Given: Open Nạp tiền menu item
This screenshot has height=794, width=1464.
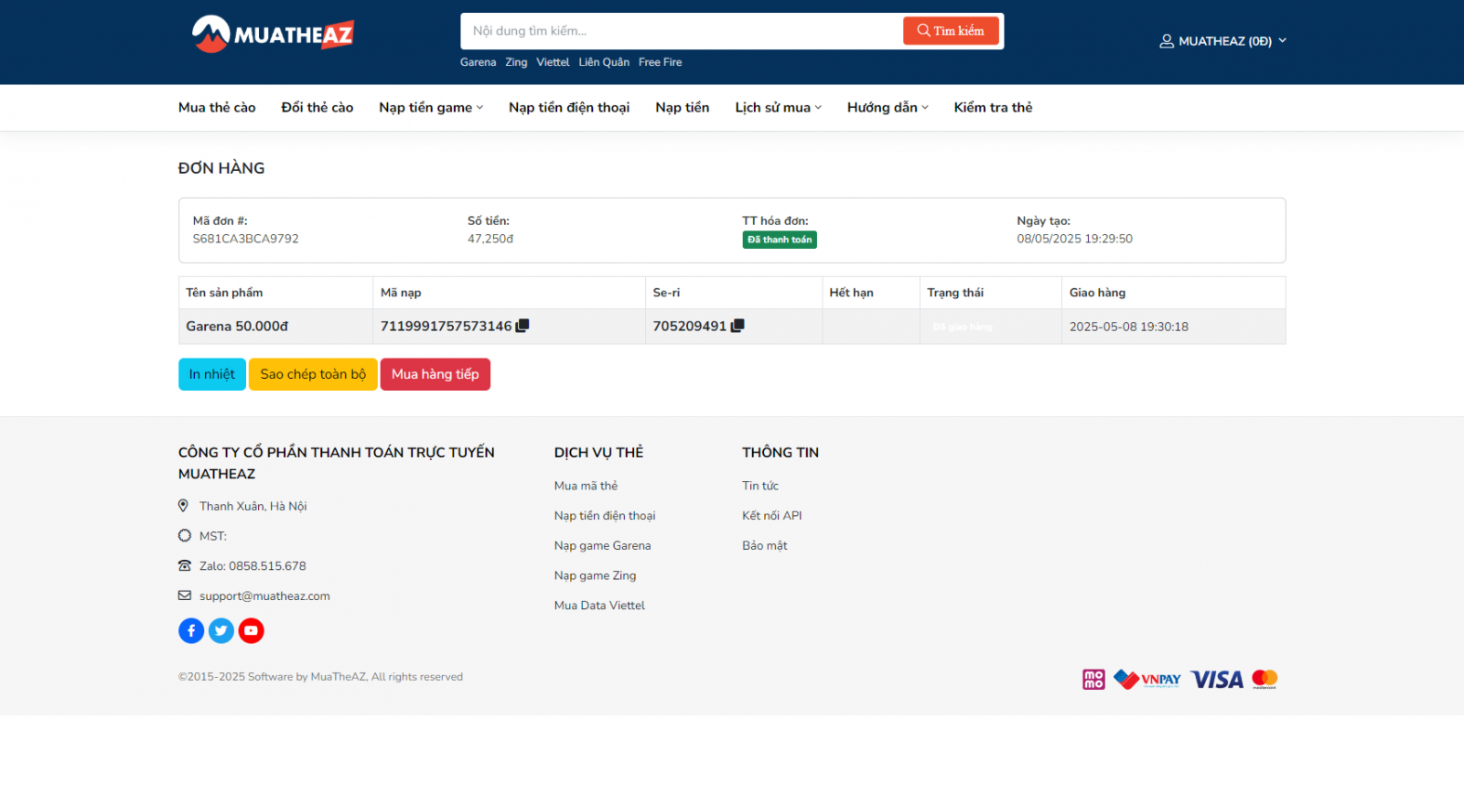Looking at the screenshot, I should [x=683, y=108].
